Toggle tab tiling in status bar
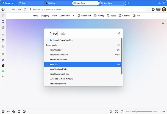The width and height of the screenshot is (167, 114). tap(117, 112)
